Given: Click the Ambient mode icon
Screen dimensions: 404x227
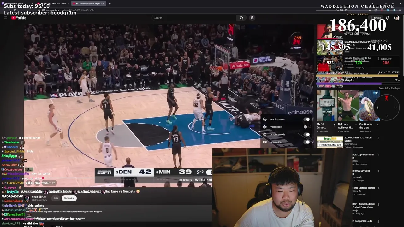Looking at the screenshot, I should click(265, 135).
